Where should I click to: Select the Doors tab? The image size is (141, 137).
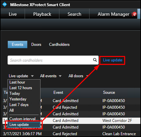pyautogui.click(x=36, y=45)
